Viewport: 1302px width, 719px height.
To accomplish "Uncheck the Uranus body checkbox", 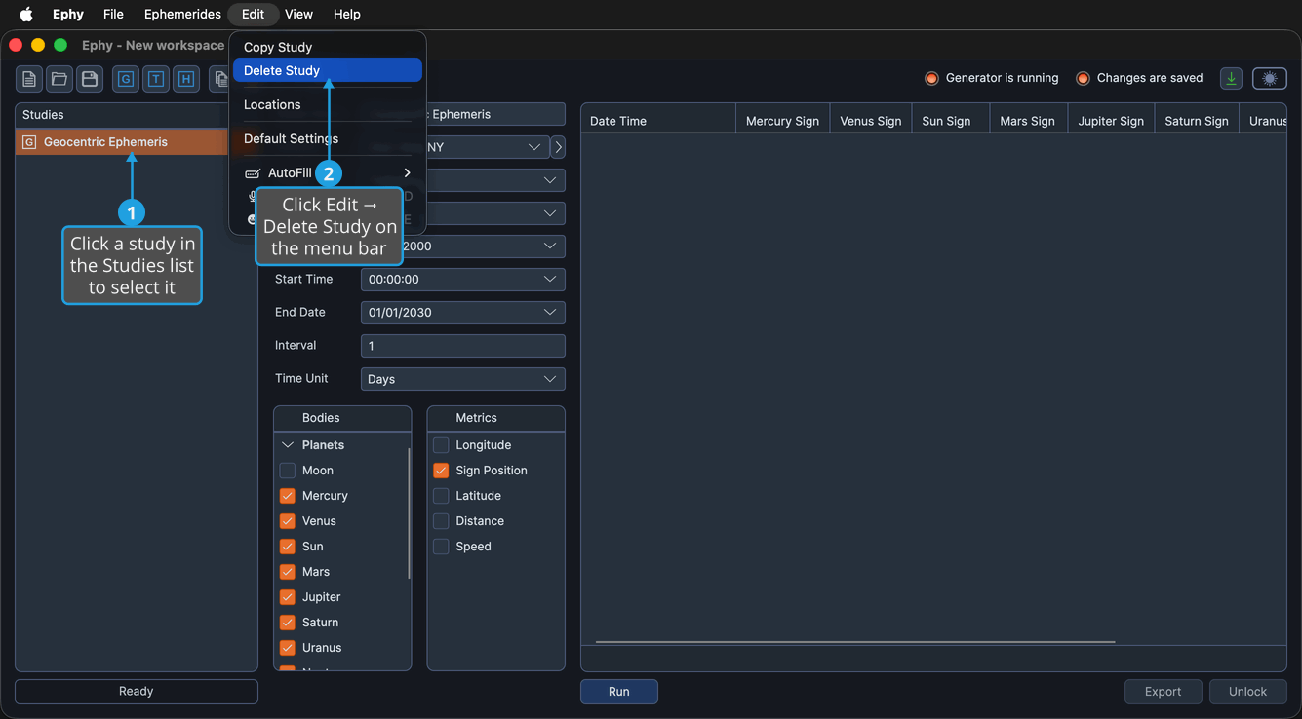I will [x=288, y=648].
